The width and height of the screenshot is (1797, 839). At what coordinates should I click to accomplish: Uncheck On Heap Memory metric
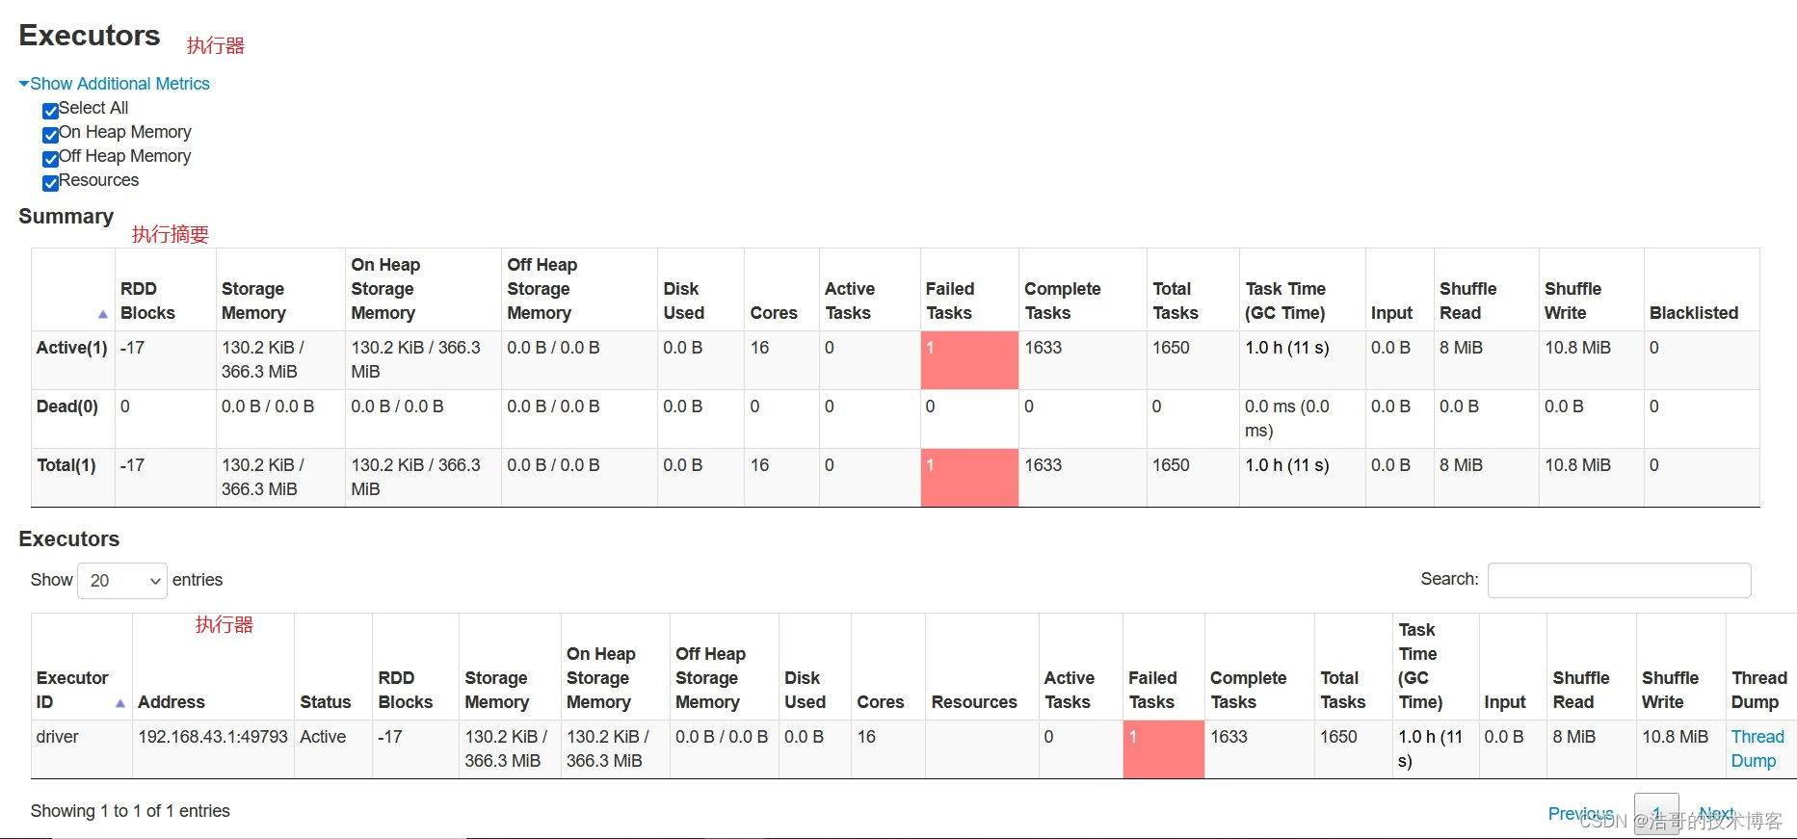point(50,134)
